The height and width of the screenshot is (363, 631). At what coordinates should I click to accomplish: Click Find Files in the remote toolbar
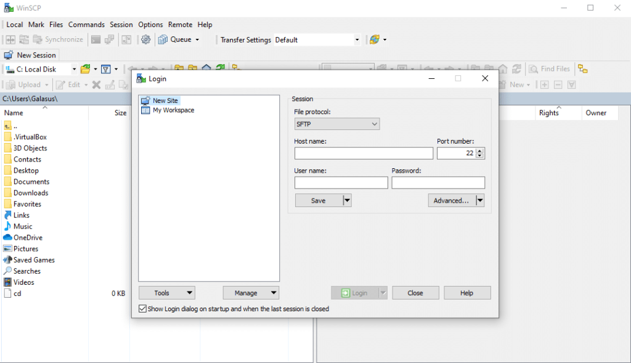[549, 69]
